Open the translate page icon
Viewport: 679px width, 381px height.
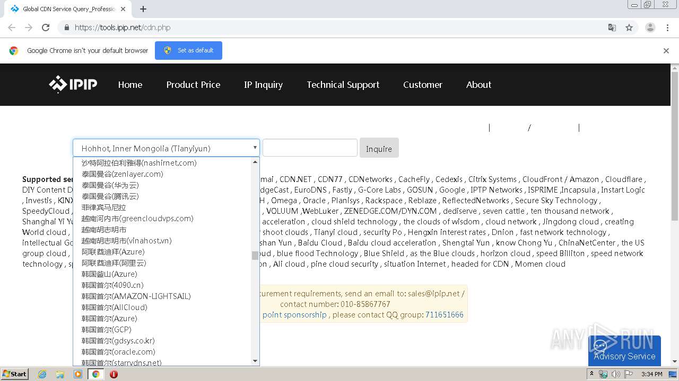coord(612,28)
